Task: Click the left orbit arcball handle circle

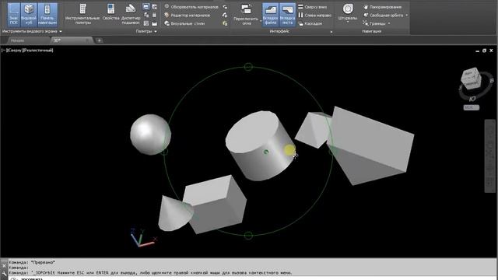Action: [x=164, y=152]
